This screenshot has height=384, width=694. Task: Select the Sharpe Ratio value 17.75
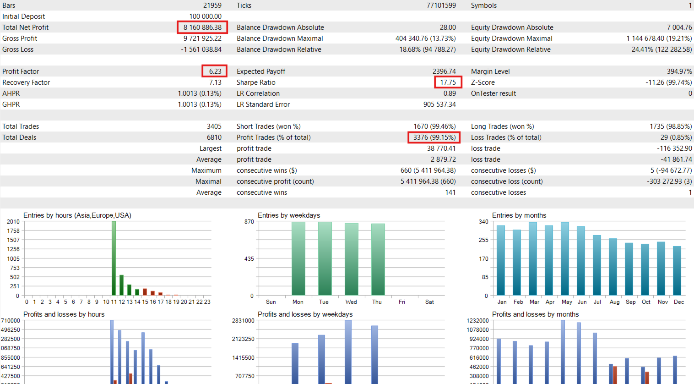click(448, 82)
